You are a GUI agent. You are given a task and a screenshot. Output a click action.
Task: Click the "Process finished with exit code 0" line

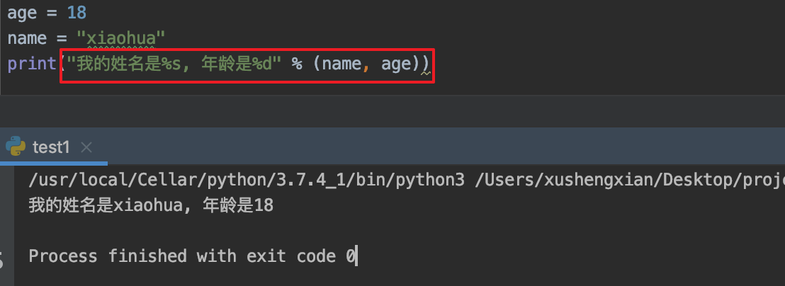pos(191,256)
